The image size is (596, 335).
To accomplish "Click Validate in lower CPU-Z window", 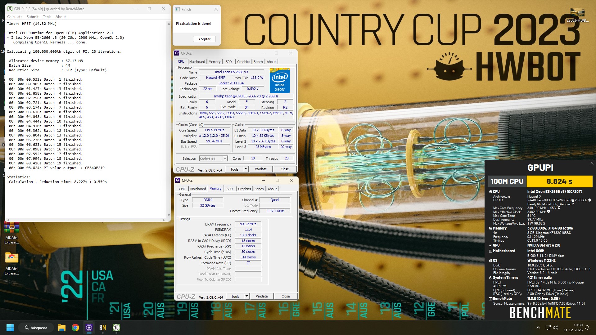I will [x=262, y=296].
